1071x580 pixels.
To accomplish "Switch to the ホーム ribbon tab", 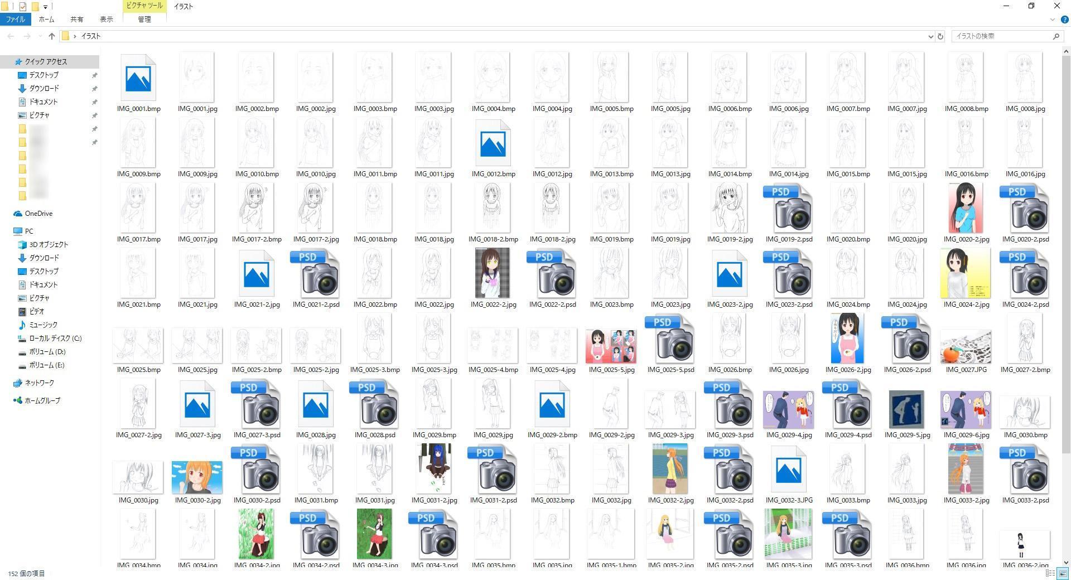I will point(46,19).
